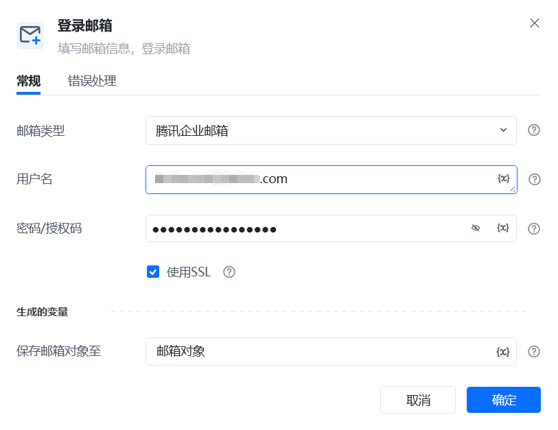Toggle password visibility eye icon
This screenshot has width=558, height=430.
476,228
